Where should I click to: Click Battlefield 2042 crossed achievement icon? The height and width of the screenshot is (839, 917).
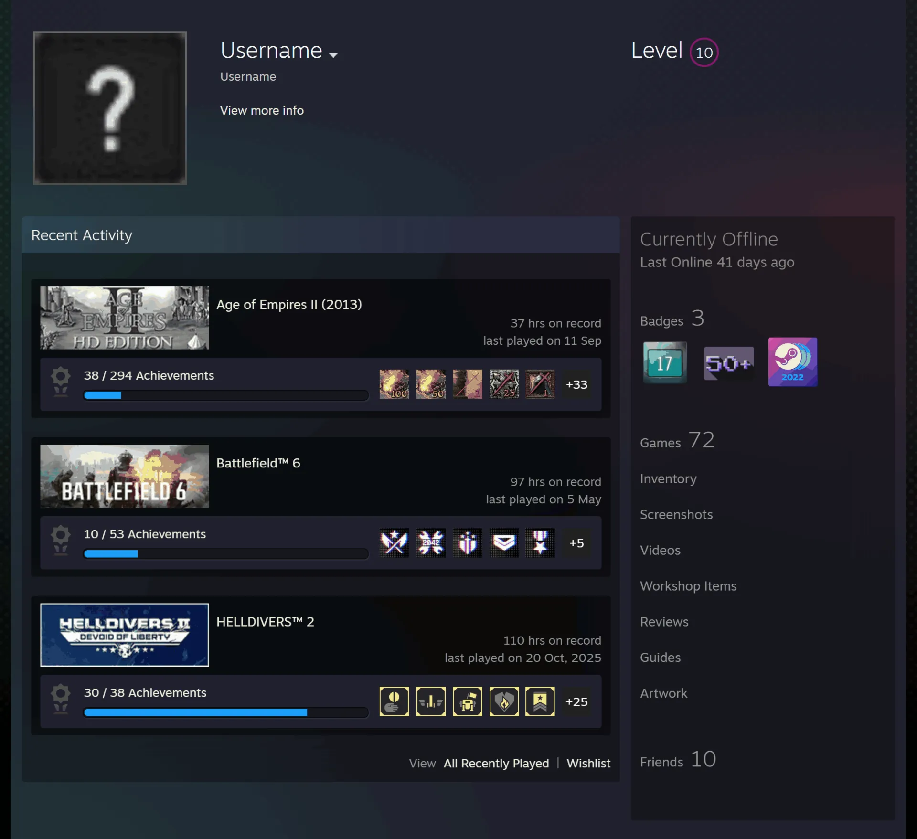pyautogui.click(x=431, y=542)
